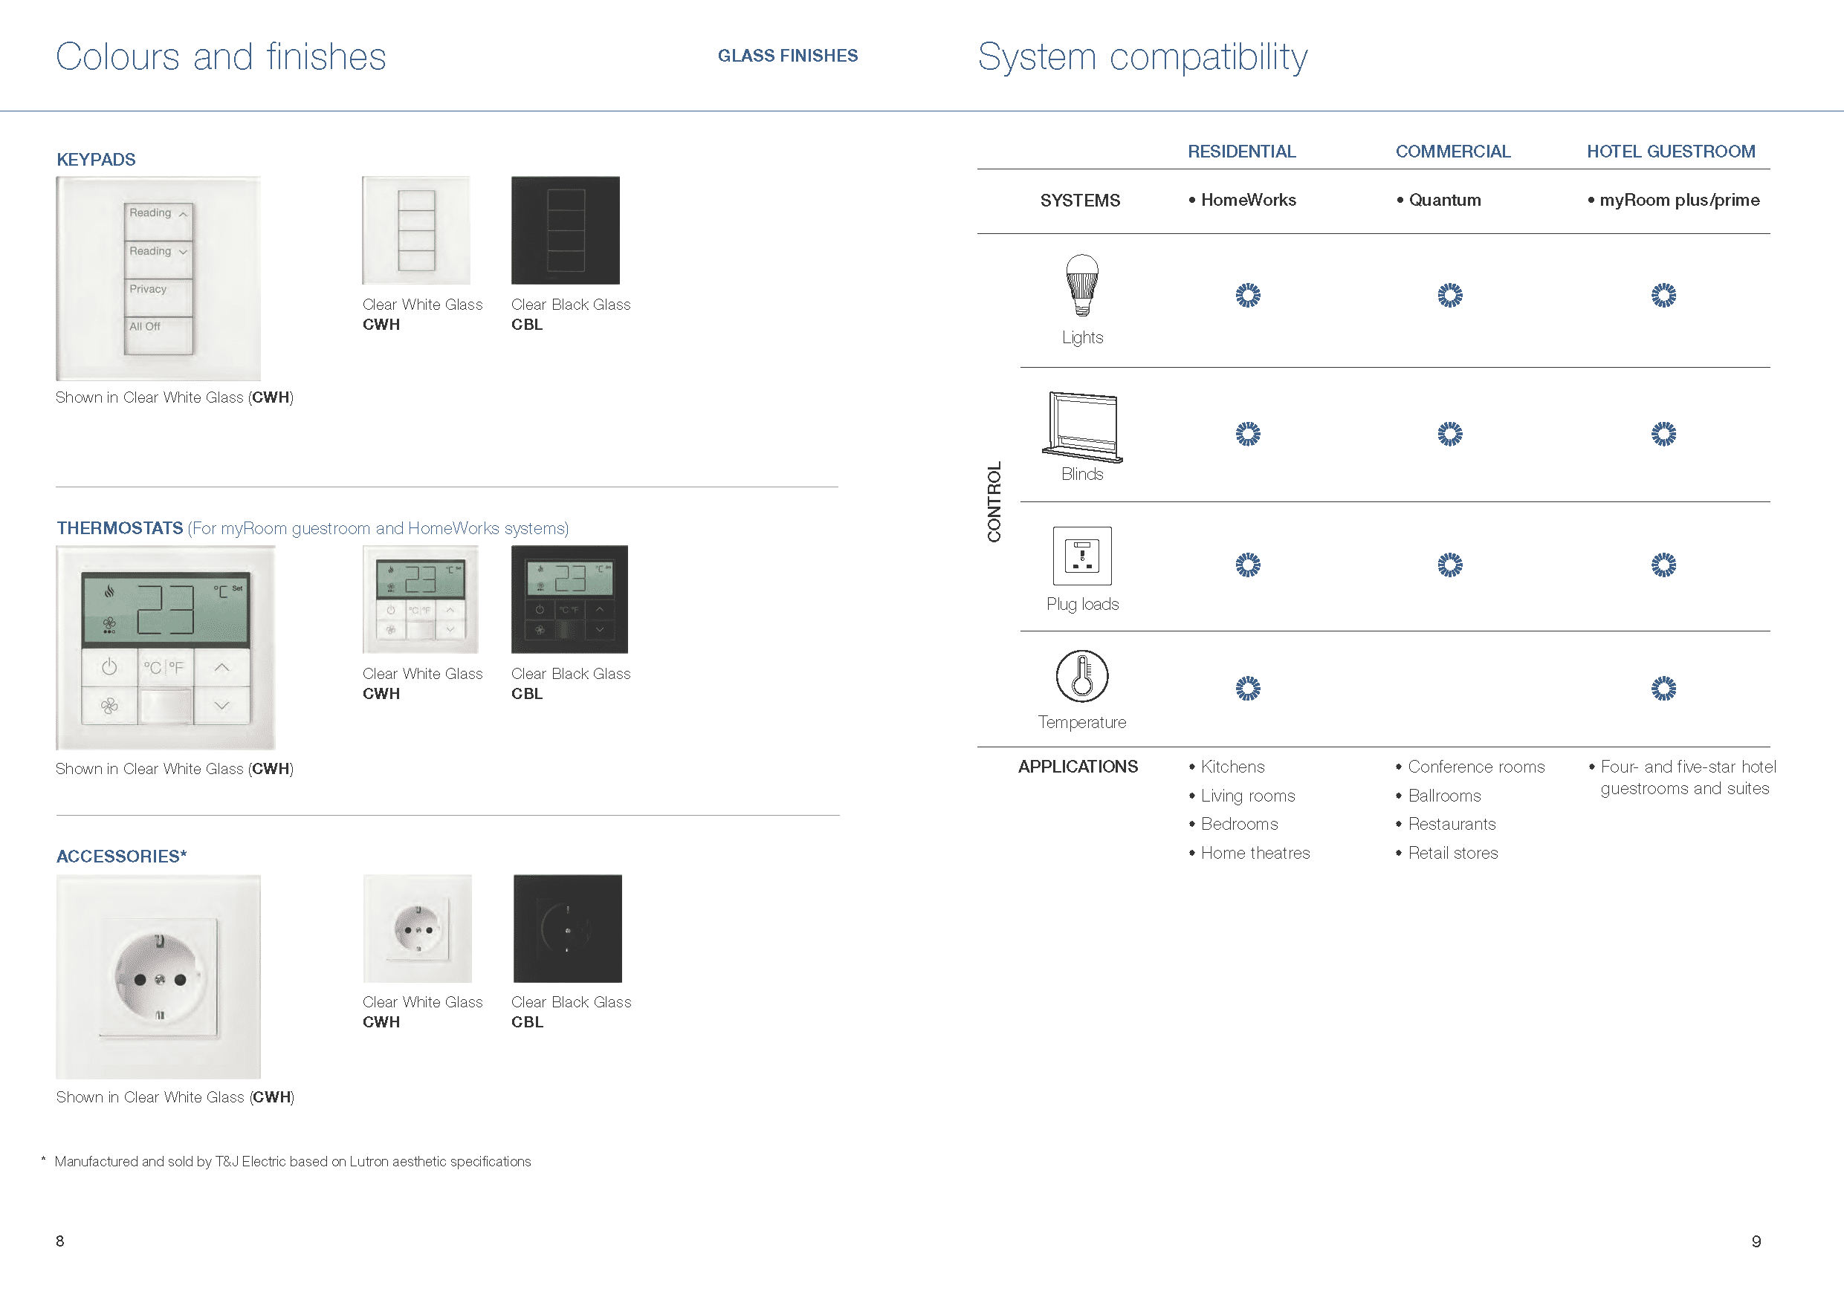The width and height of the screenshot is (1844, 1303).
Task: Select the Clear White Glass keypad swatch
Action: 416,230
